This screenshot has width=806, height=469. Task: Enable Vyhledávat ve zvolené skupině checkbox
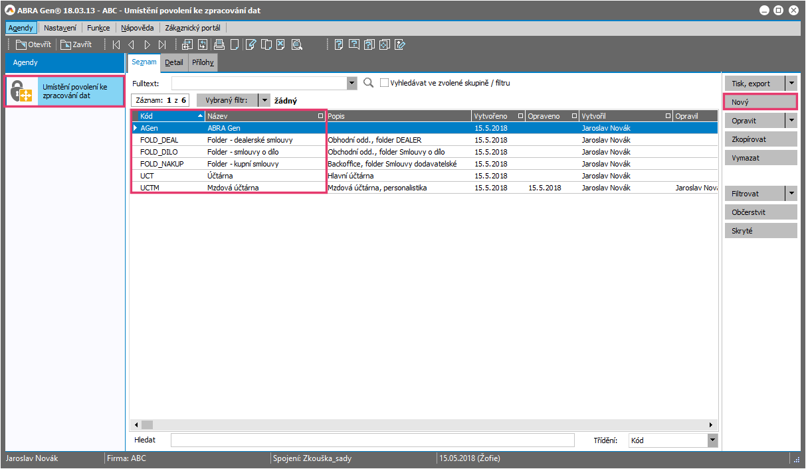[x=384, y=83]
